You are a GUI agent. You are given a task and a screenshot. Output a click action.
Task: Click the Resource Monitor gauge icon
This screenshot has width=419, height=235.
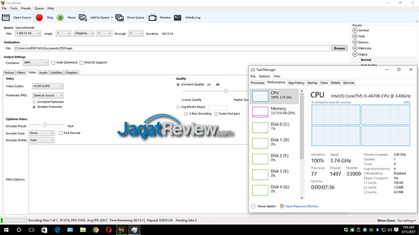coord(282,206)
